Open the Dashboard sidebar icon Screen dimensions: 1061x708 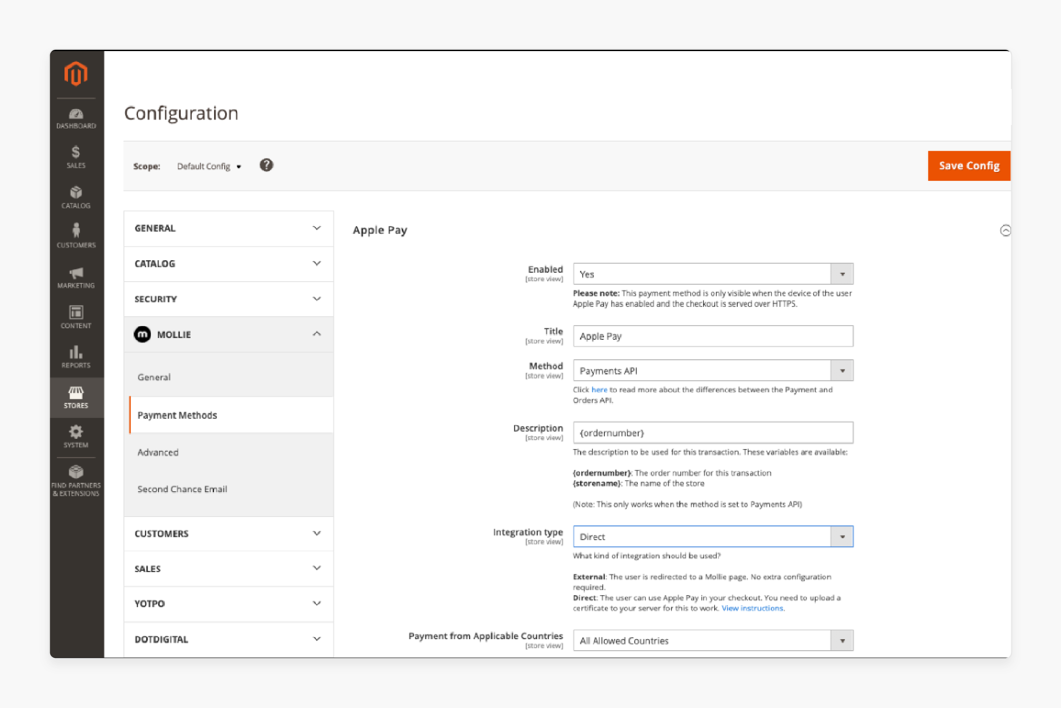[76, 119]
